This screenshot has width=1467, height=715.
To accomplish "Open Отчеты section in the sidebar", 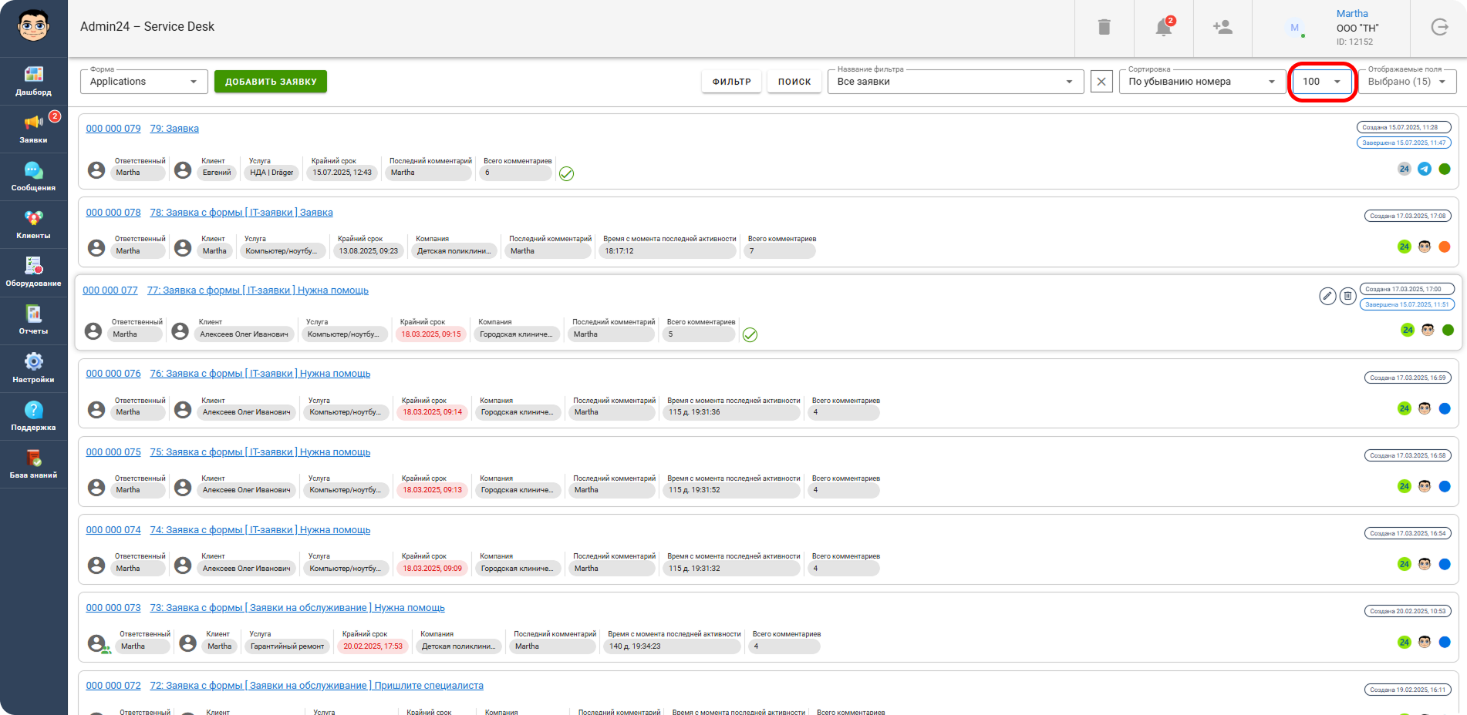I will pyautogui.click(x=33, y=320).
